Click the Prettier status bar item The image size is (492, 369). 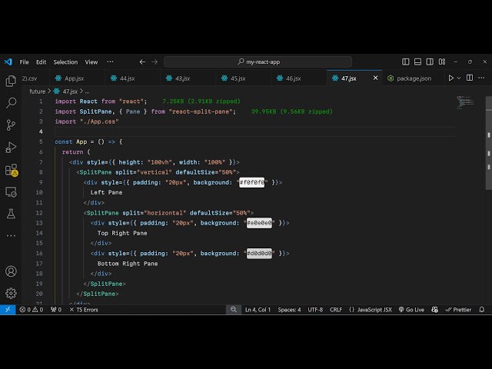pyautogui.click(x=459, y=309)
